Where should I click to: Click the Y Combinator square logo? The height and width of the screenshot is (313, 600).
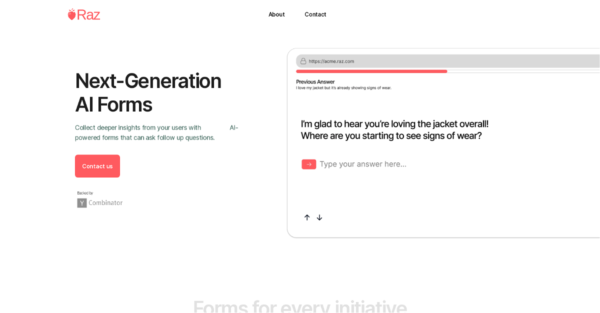click(x=82, y=203)
